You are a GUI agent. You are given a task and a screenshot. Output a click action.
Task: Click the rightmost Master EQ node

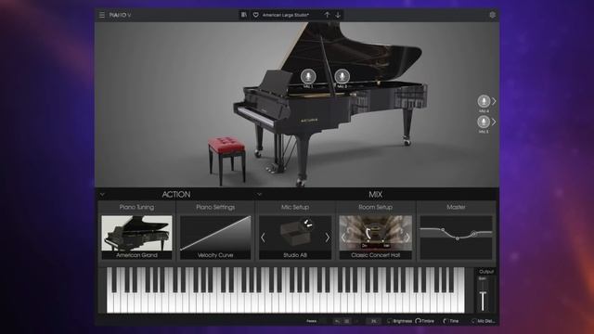click(473, 234)
